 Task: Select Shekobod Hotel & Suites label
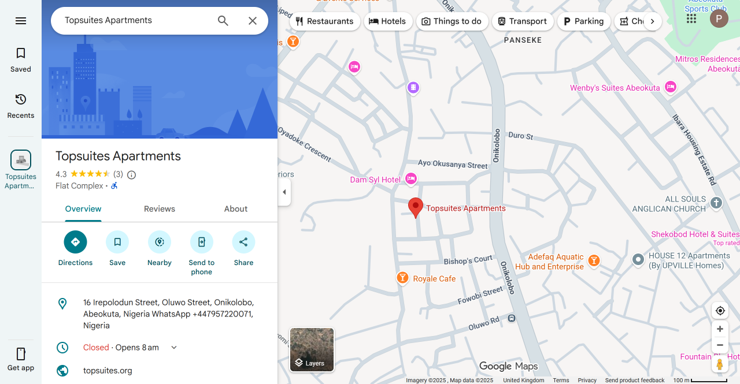pos(695,234)
